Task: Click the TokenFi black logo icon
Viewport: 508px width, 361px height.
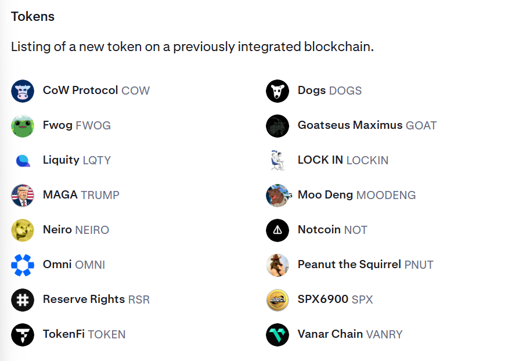Action: 23,335
